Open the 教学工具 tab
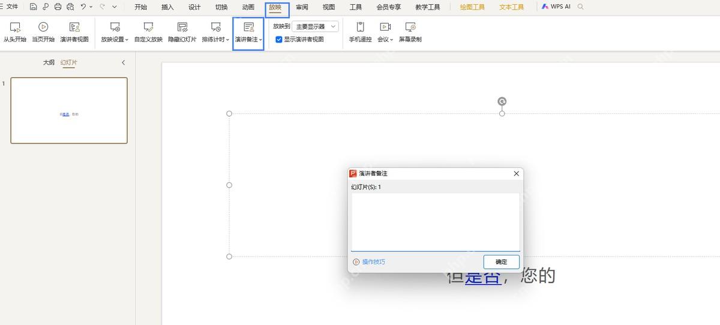720x325 pixels. click(428, 7)
